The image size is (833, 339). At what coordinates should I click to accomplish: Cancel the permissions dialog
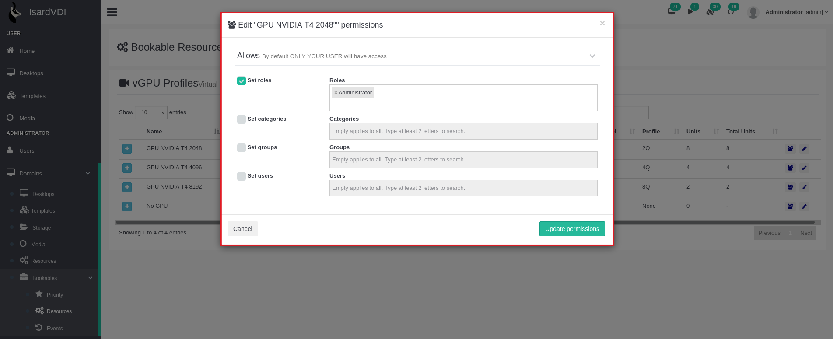242,229
